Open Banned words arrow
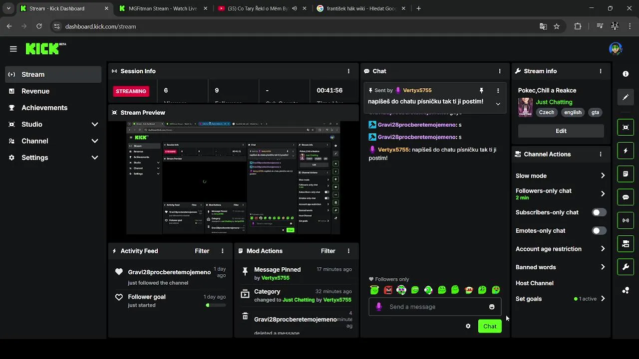 tap(603, 267)
